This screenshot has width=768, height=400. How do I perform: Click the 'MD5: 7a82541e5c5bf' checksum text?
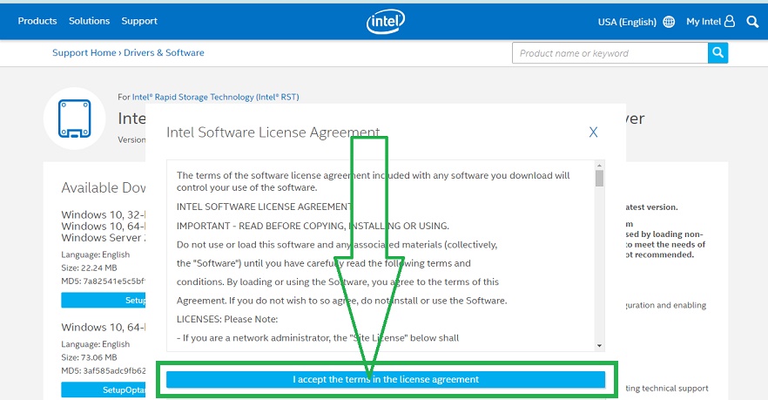point(104,281)
